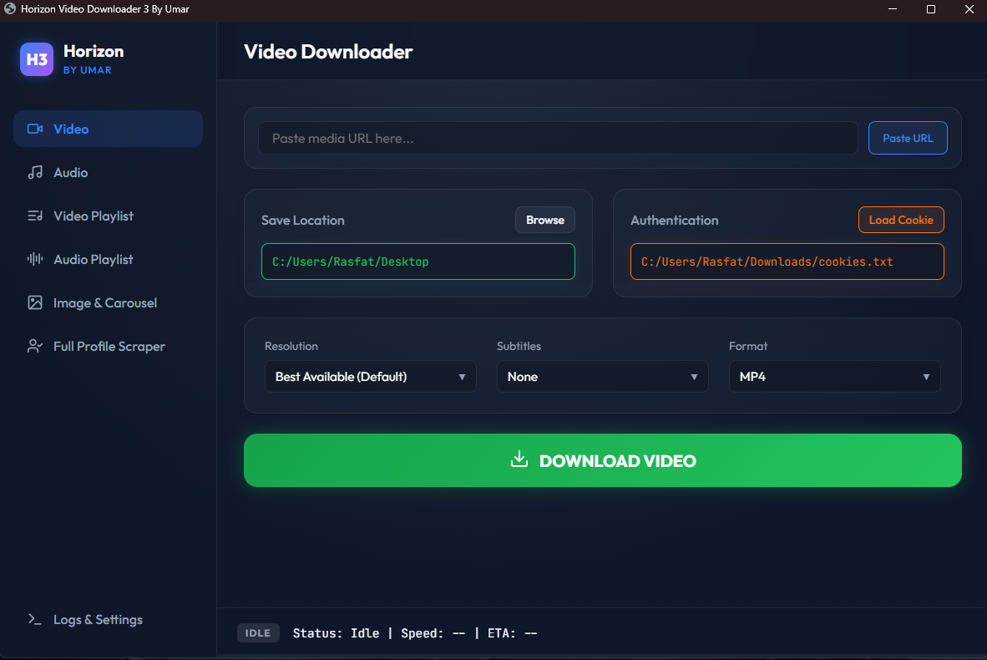Focus the Paste media URL input field

(557, 138)
